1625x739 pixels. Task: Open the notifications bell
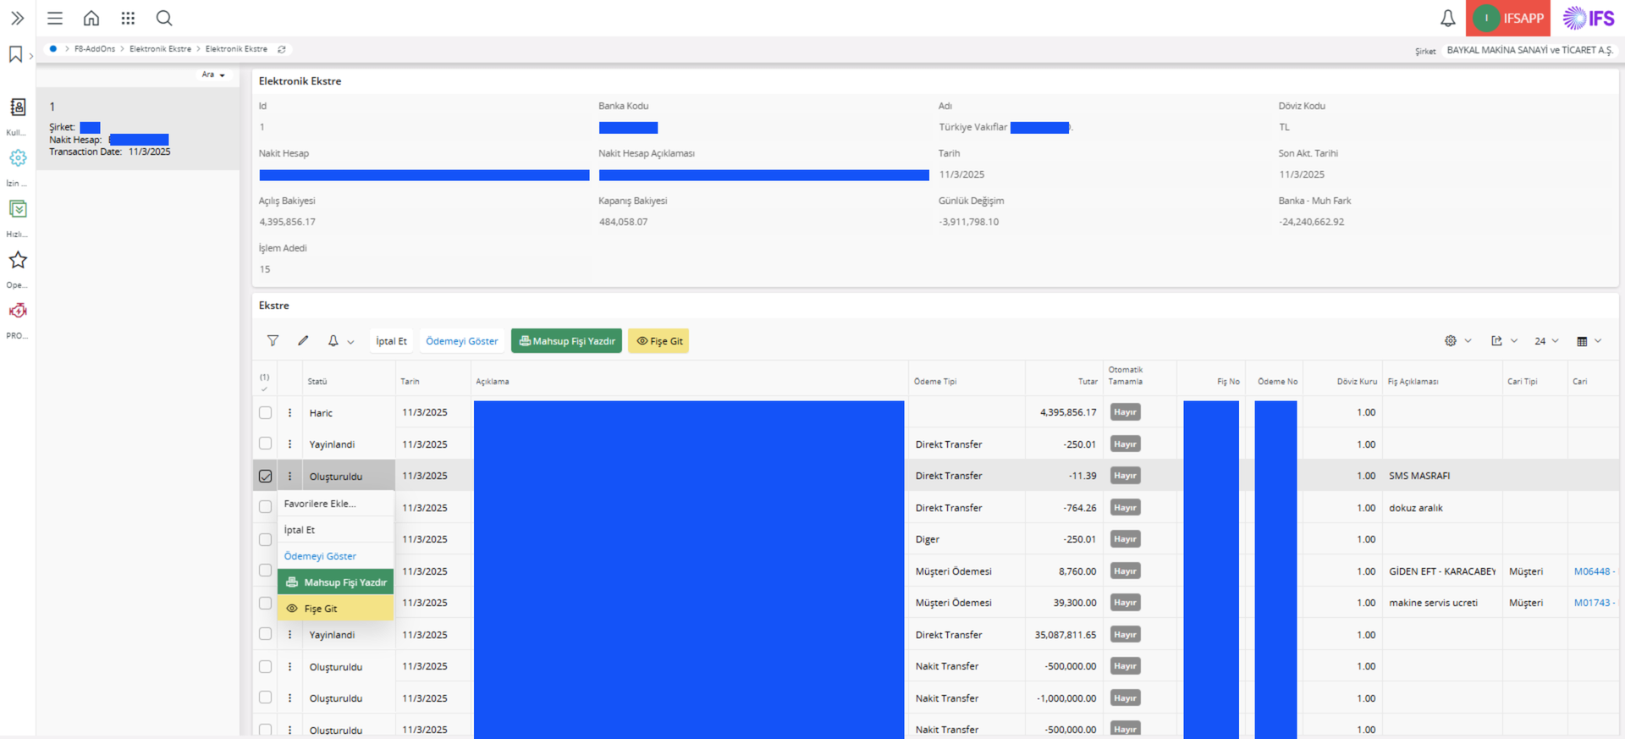pyautogui.click(x=1447, y=18)
